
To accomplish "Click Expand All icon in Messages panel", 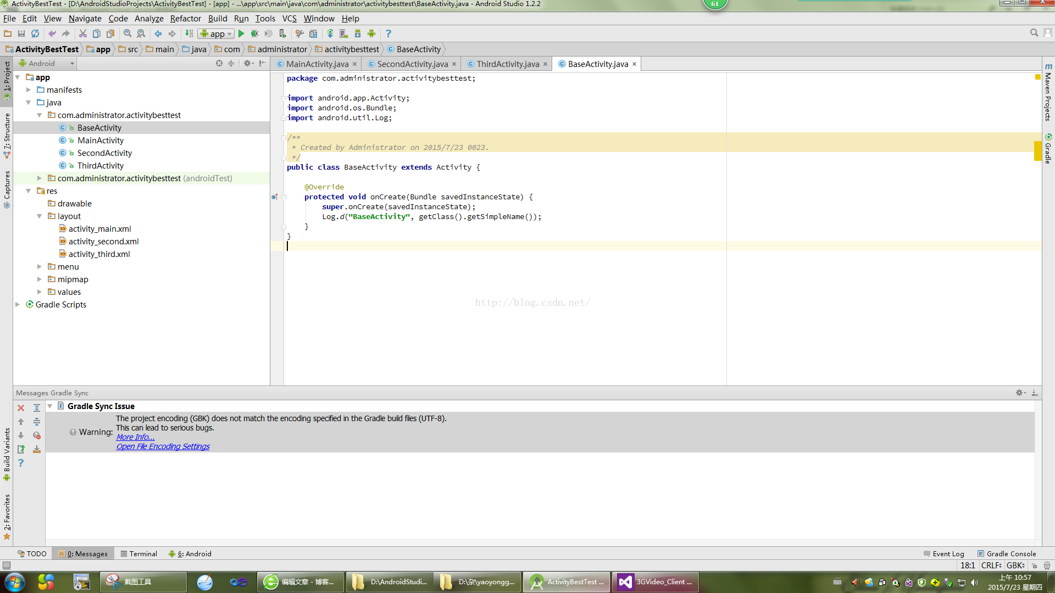I will pos(37,408).
